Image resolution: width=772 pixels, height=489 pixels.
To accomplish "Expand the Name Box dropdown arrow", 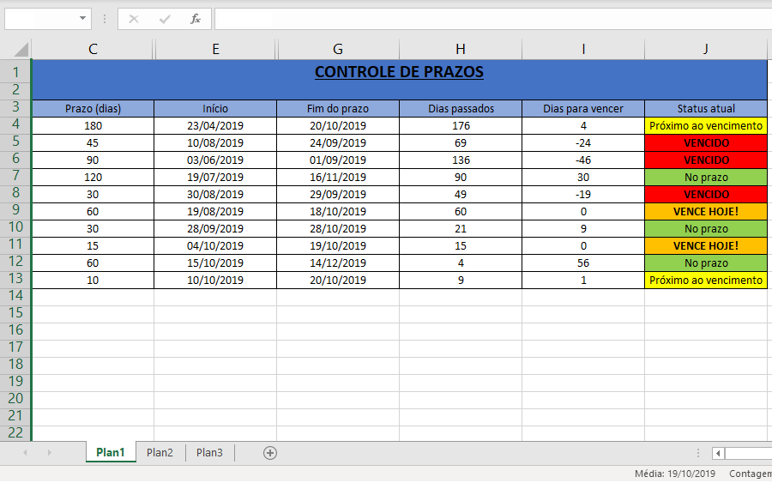I will [82, 19].
